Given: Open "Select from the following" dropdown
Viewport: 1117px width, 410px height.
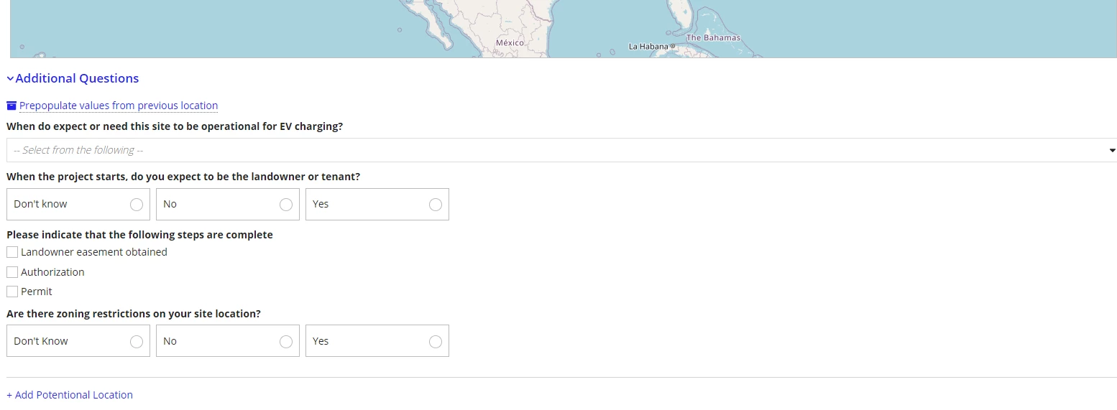Looking at the screenshot, I should pyautogui.click(x=561, y=150).
